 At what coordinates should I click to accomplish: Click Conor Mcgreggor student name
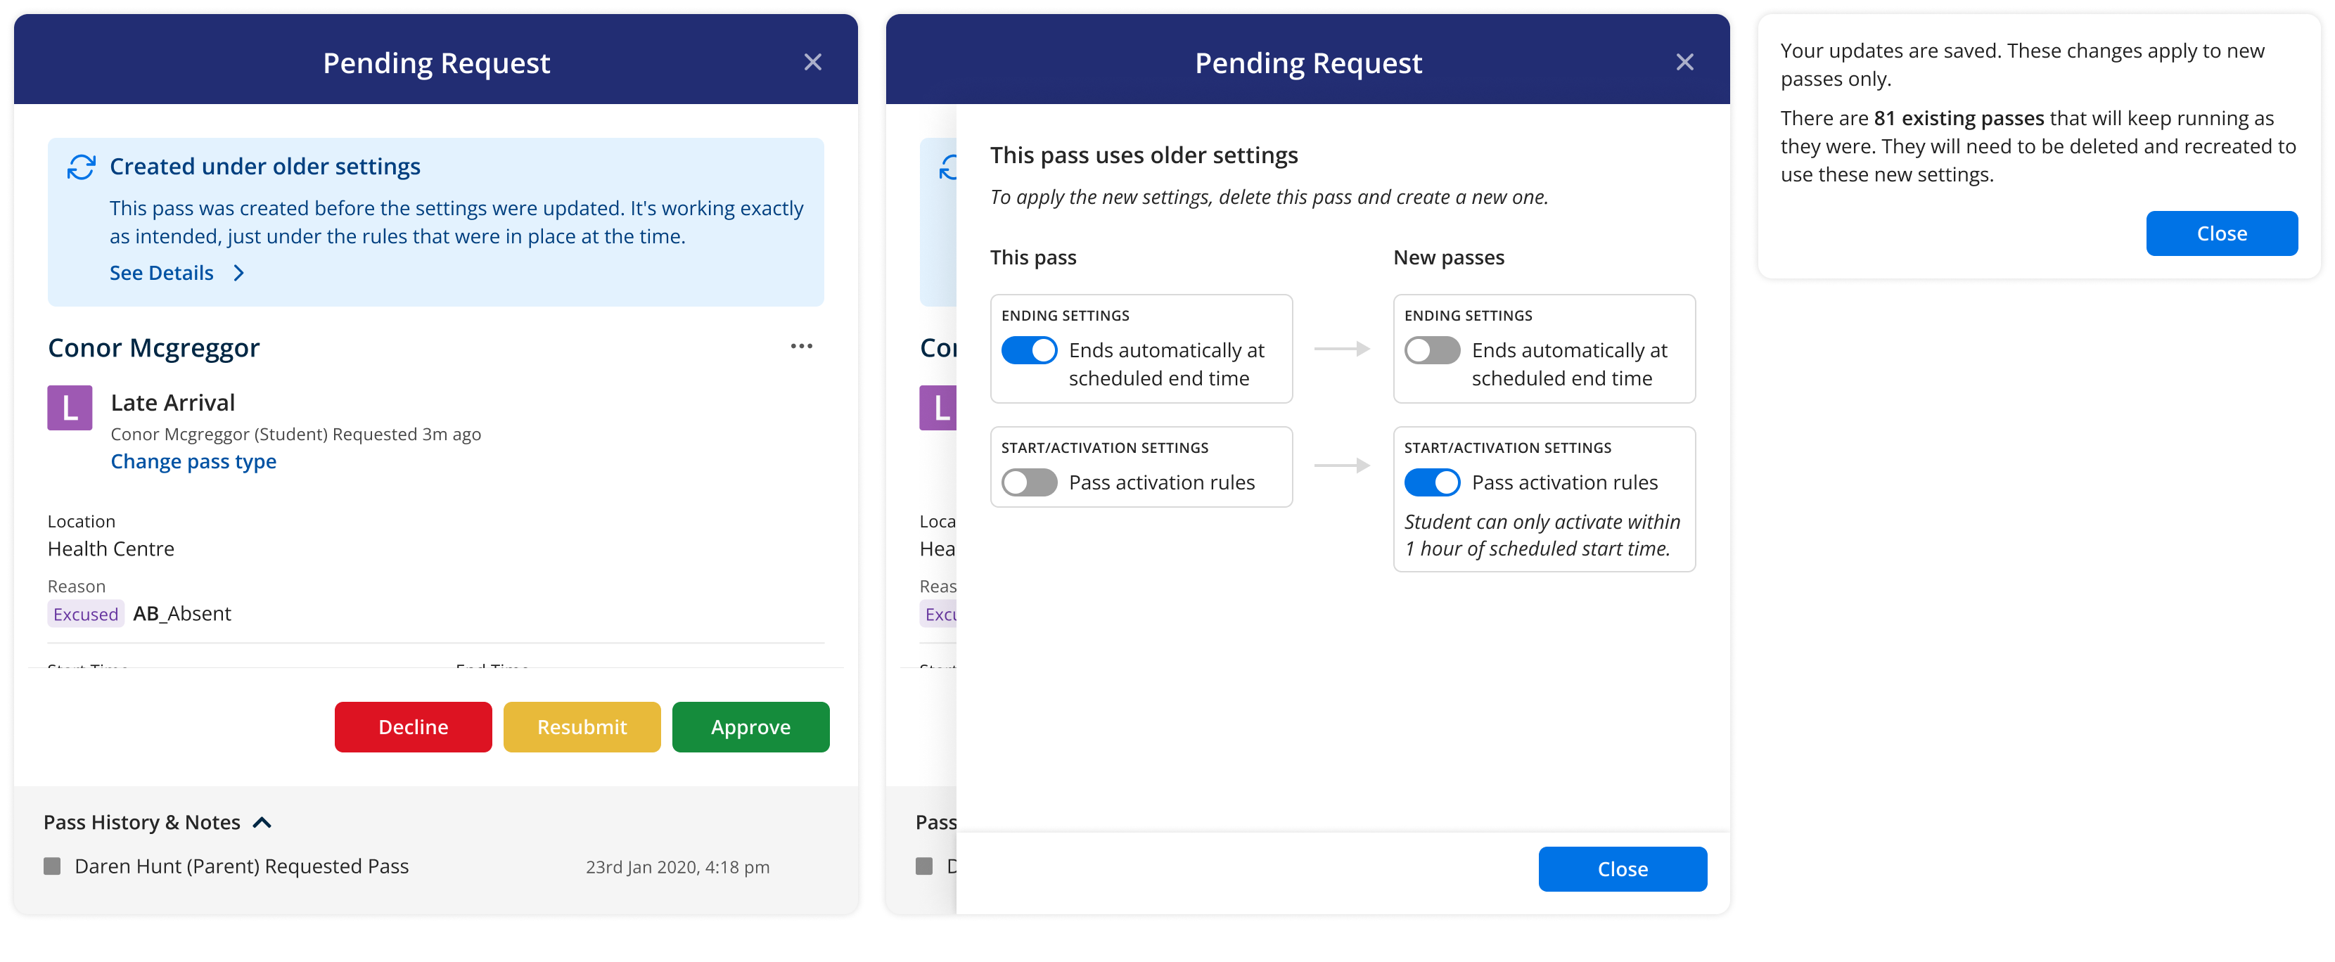[153, 347]
